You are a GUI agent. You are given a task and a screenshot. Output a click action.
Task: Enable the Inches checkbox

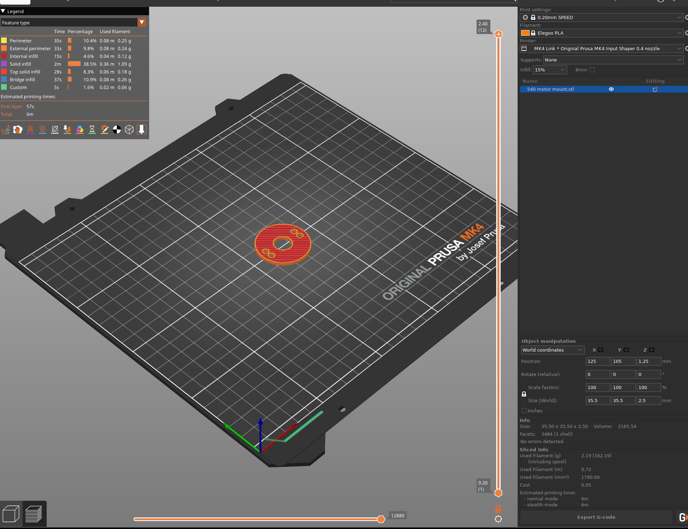point(524,411)
